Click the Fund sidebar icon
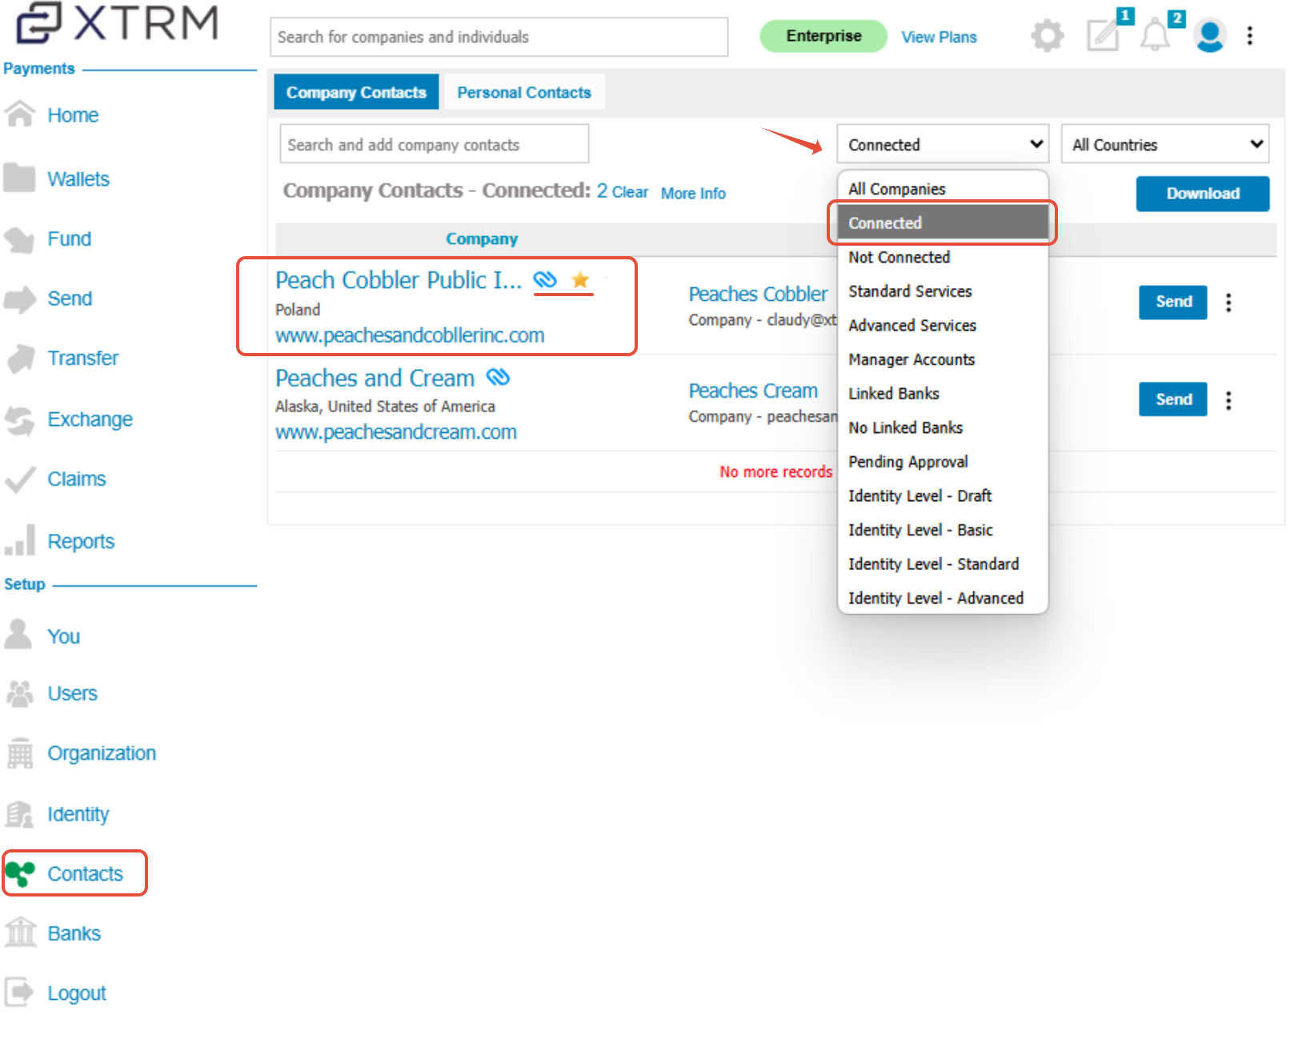The width and height of the screenshot is (1294, 1047). [x=19, y=239]
